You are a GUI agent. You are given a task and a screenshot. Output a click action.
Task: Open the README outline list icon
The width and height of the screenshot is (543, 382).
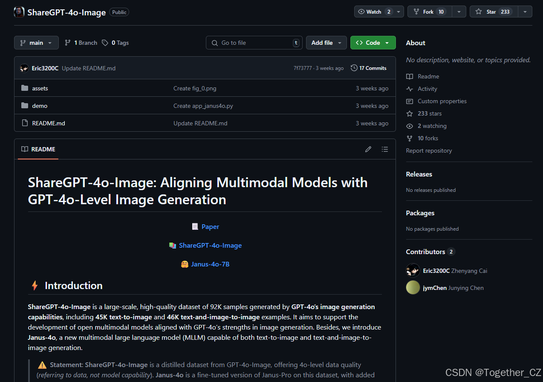point(385,149)
